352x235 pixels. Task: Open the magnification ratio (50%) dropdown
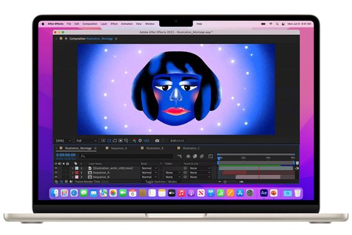tap(63, 141)
